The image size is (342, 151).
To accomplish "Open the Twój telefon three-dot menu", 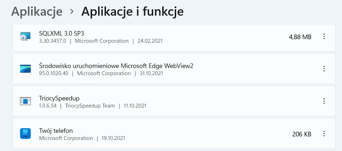I will (x=324, y=134).
